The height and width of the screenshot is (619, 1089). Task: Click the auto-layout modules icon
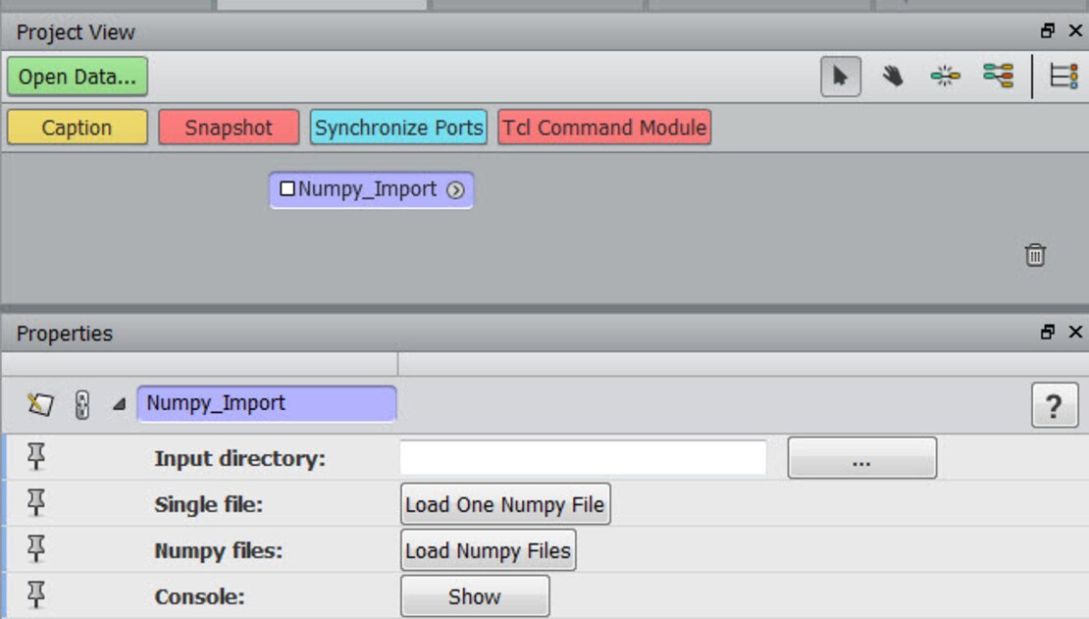coord(945,77)
